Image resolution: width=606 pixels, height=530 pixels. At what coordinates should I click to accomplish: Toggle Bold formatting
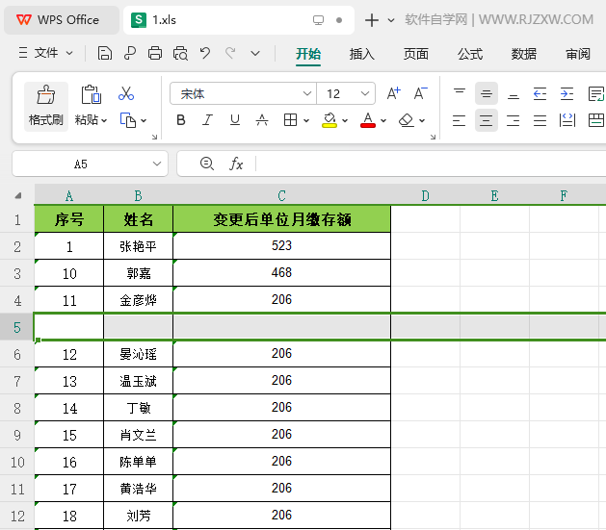point(181,120)
